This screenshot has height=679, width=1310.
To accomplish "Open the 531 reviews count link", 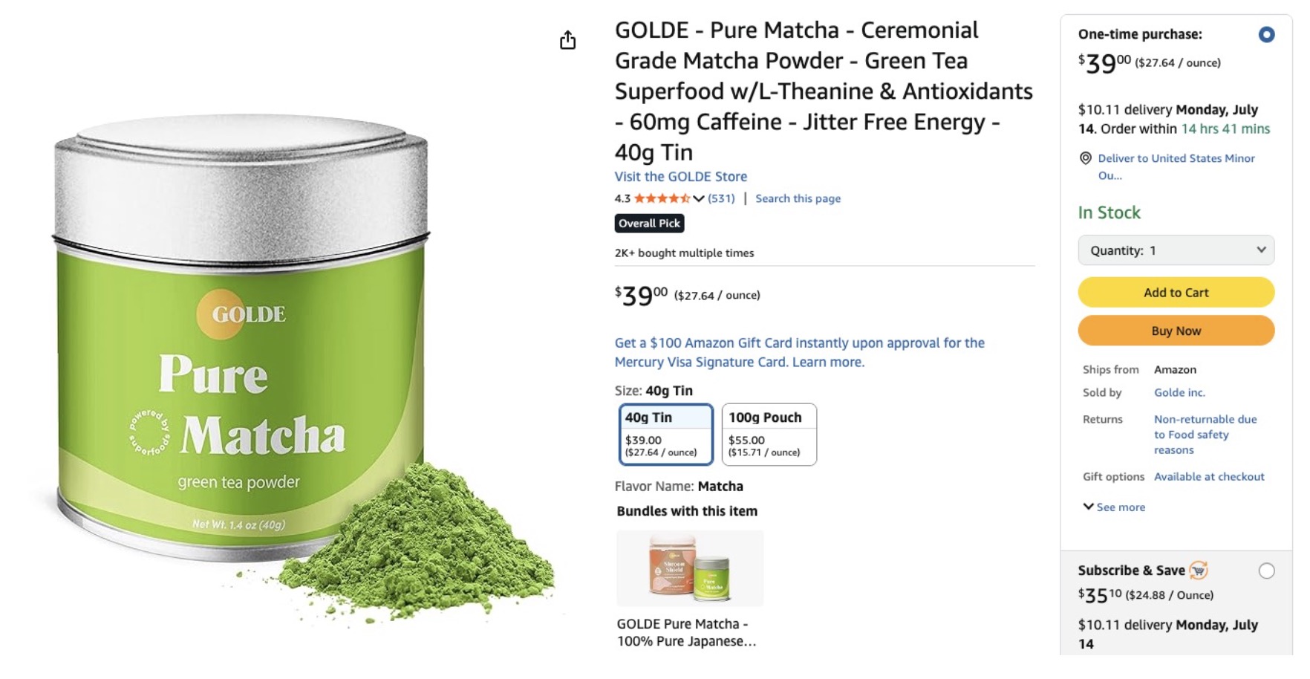I will pos(721,198).
